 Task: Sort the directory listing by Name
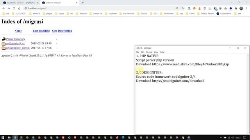click(x=18, y=31)
